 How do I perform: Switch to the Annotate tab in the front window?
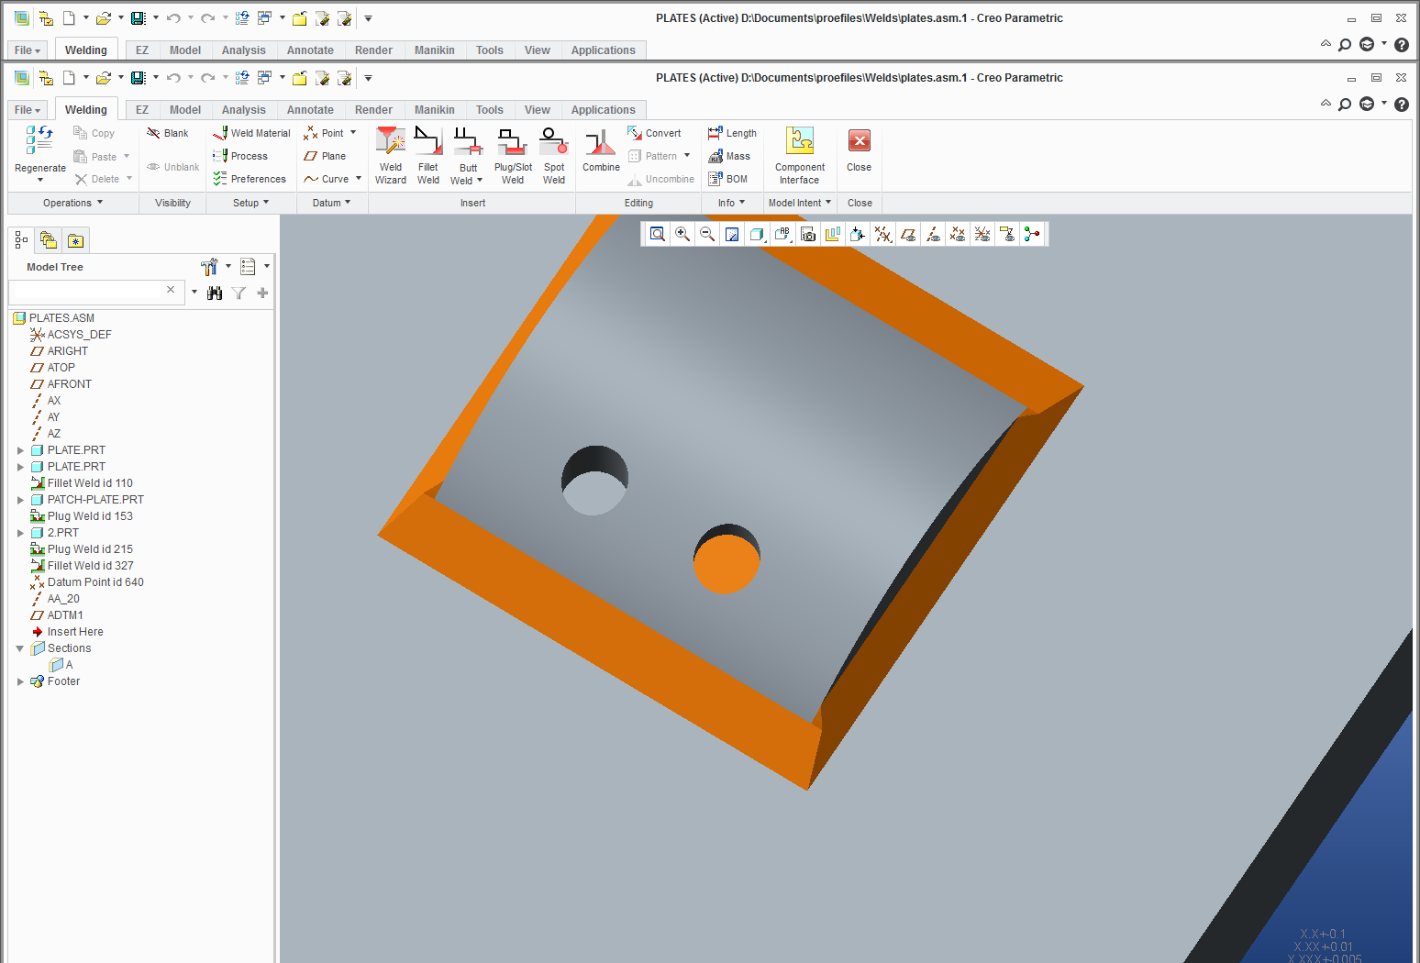point(310,110)
